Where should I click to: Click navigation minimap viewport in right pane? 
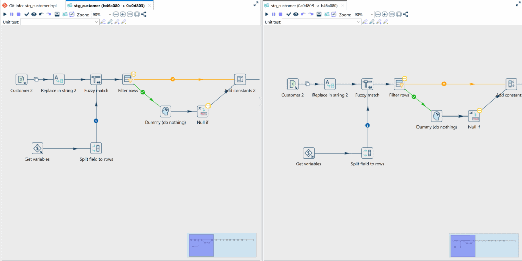point(463,246)
